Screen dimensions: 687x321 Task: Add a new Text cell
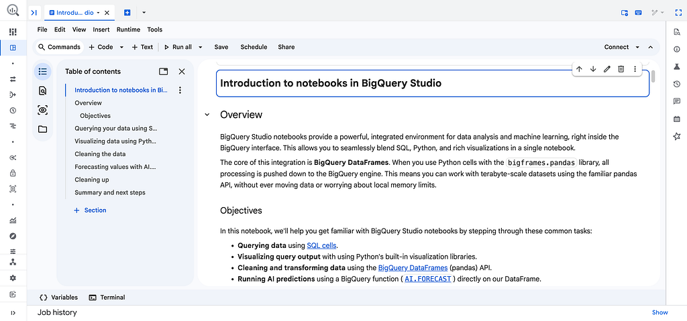[142, 47]
